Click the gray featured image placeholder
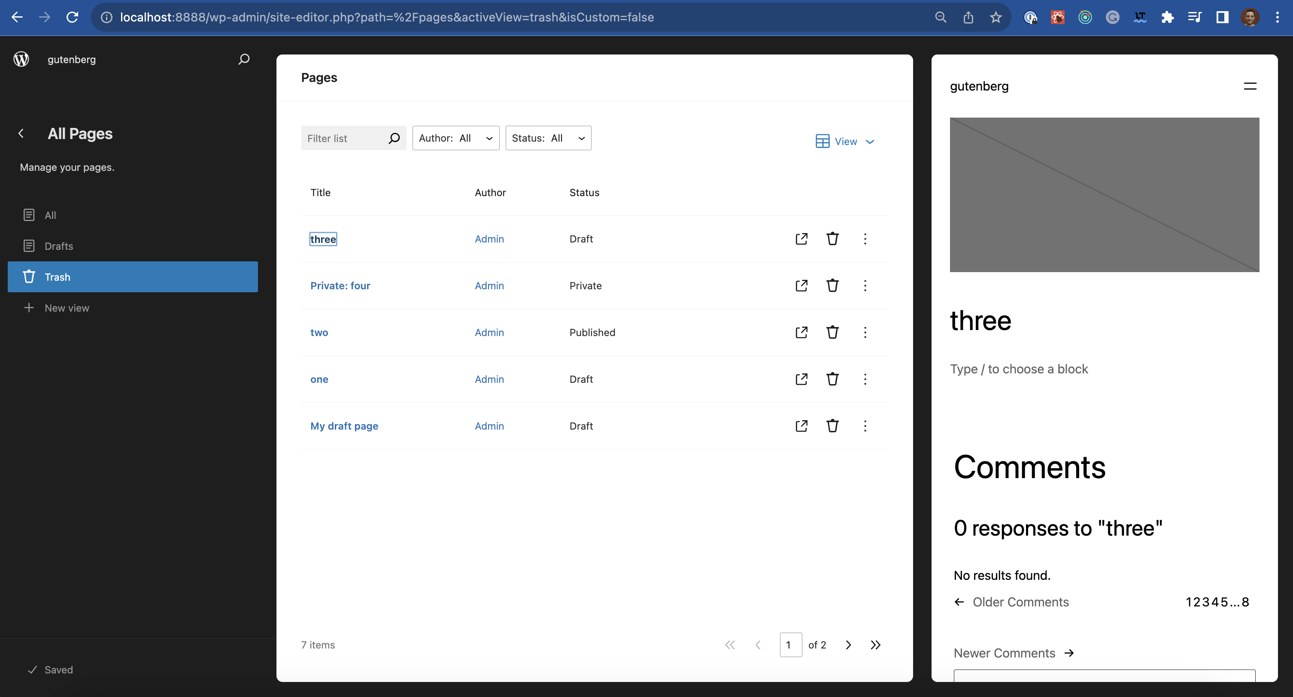Image resolution: width=1293 pixels, height=697 pixels. (1104, 195)
